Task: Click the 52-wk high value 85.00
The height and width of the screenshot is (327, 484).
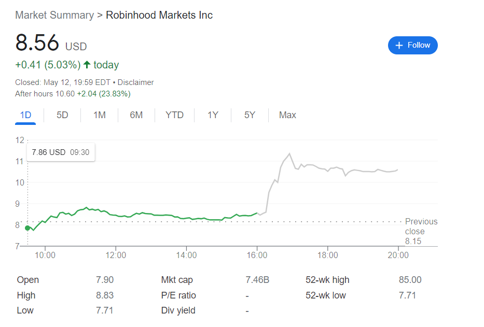Action: tap(410, 280)
